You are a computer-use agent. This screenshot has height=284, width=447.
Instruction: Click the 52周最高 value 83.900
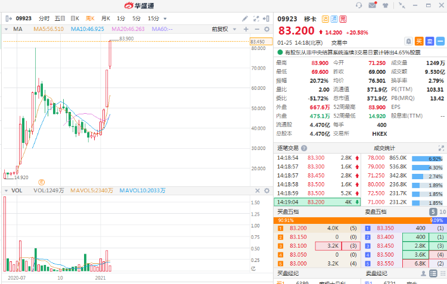(x=377, y=107)
